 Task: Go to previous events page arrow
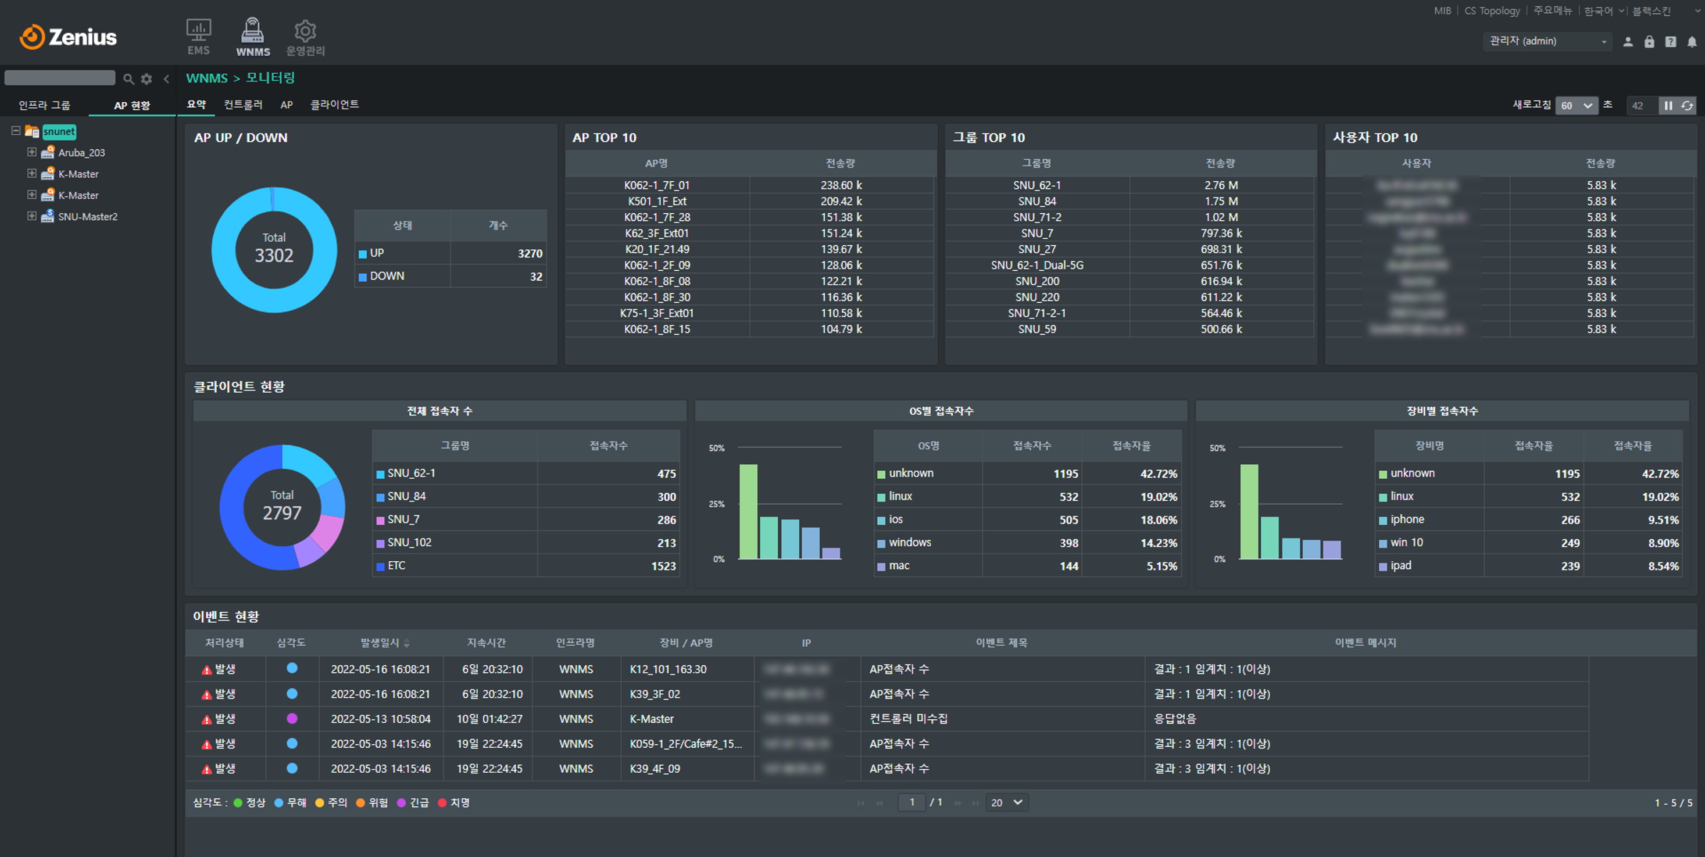(x=880, y=803)
